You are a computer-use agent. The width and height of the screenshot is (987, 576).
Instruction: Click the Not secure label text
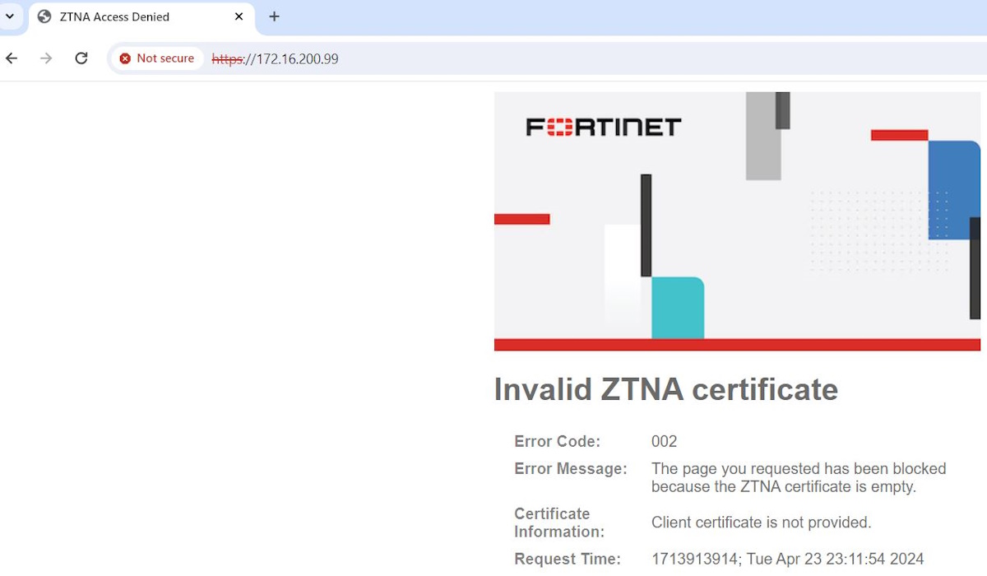pyautogui.click(x=166, y=58)
